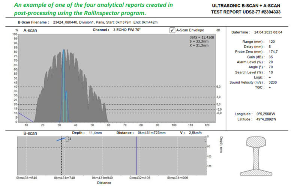Select the Alarm Level value 20
Viewport: 291px width, 189px height.
click(x=271, y=62)
